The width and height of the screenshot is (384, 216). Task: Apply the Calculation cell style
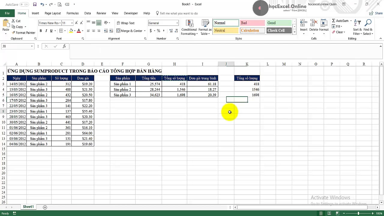pos(252,31)
